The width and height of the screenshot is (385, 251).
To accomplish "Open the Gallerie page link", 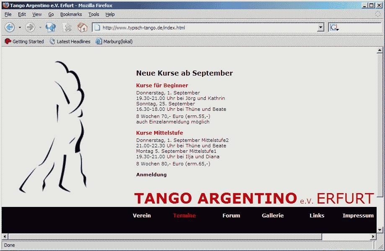I will tap(273, 216).
